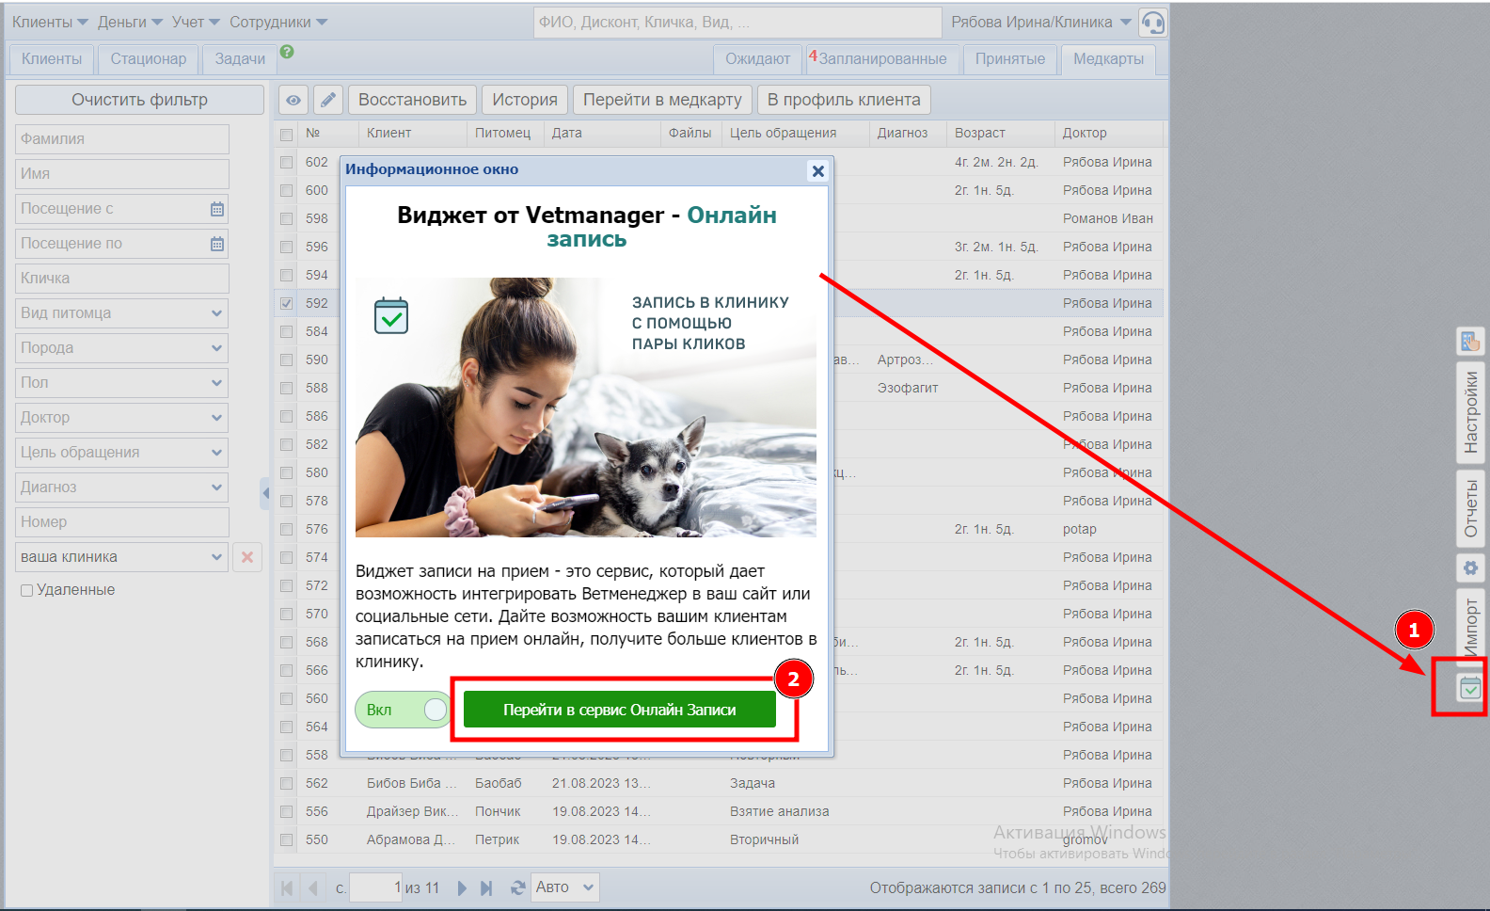Click the green help question mark icon

pyautogui.click(x=287, y=53)
